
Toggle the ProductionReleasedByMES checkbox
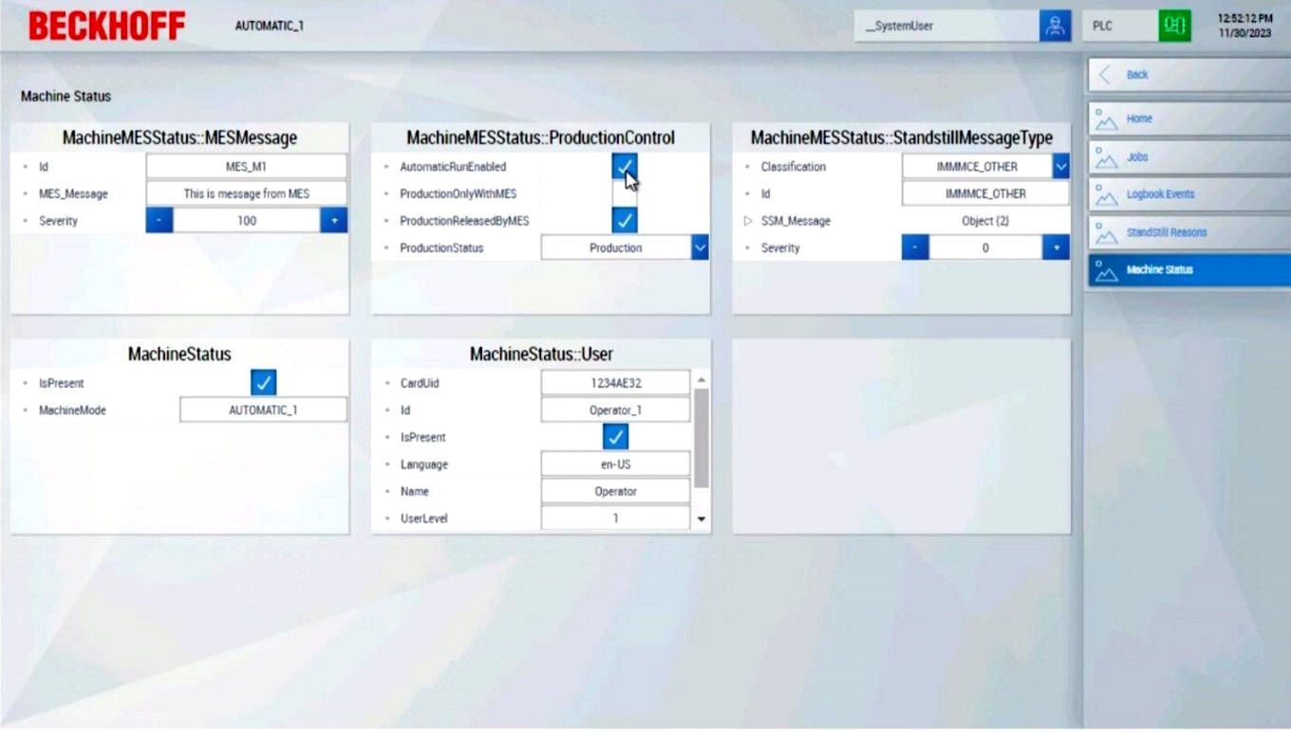coord(624,221)
